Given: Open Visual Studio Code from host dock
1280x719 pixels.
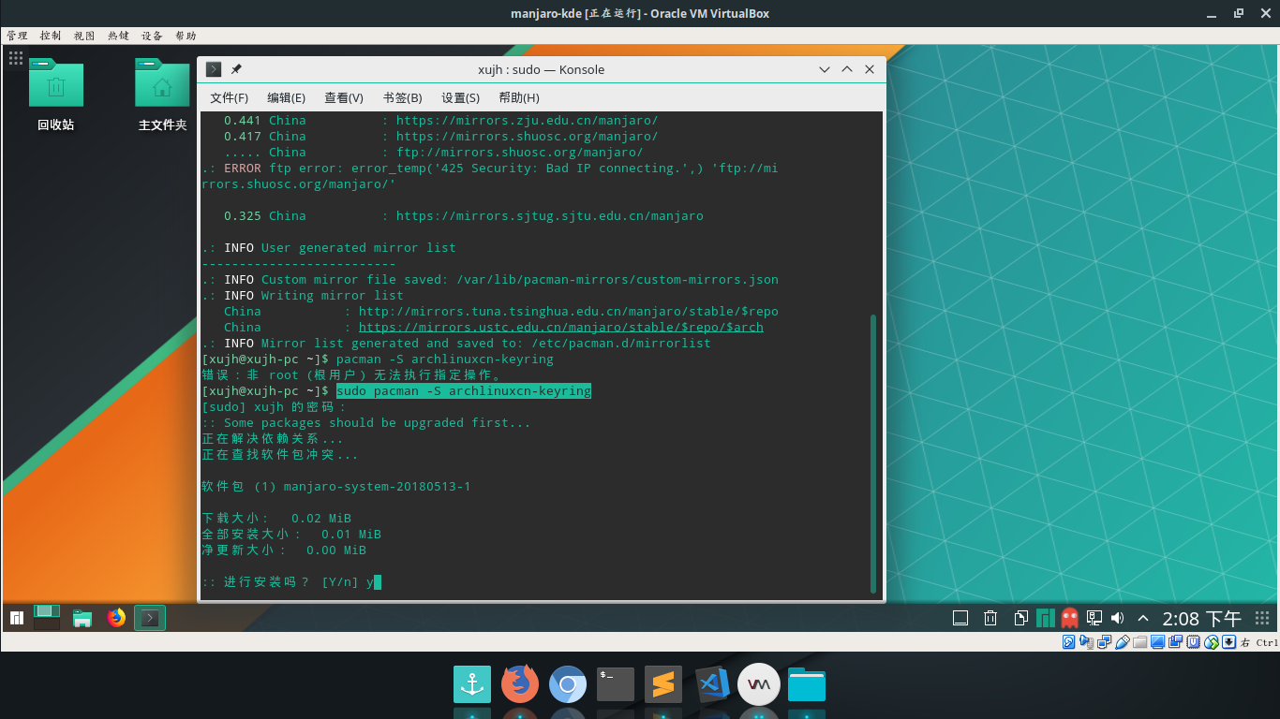Looking at the screenshot, I should tap(711, 684).
